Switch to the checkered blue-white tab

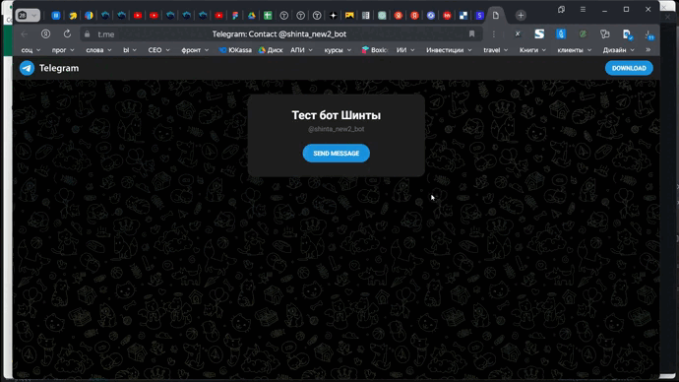tap(463, 16)
